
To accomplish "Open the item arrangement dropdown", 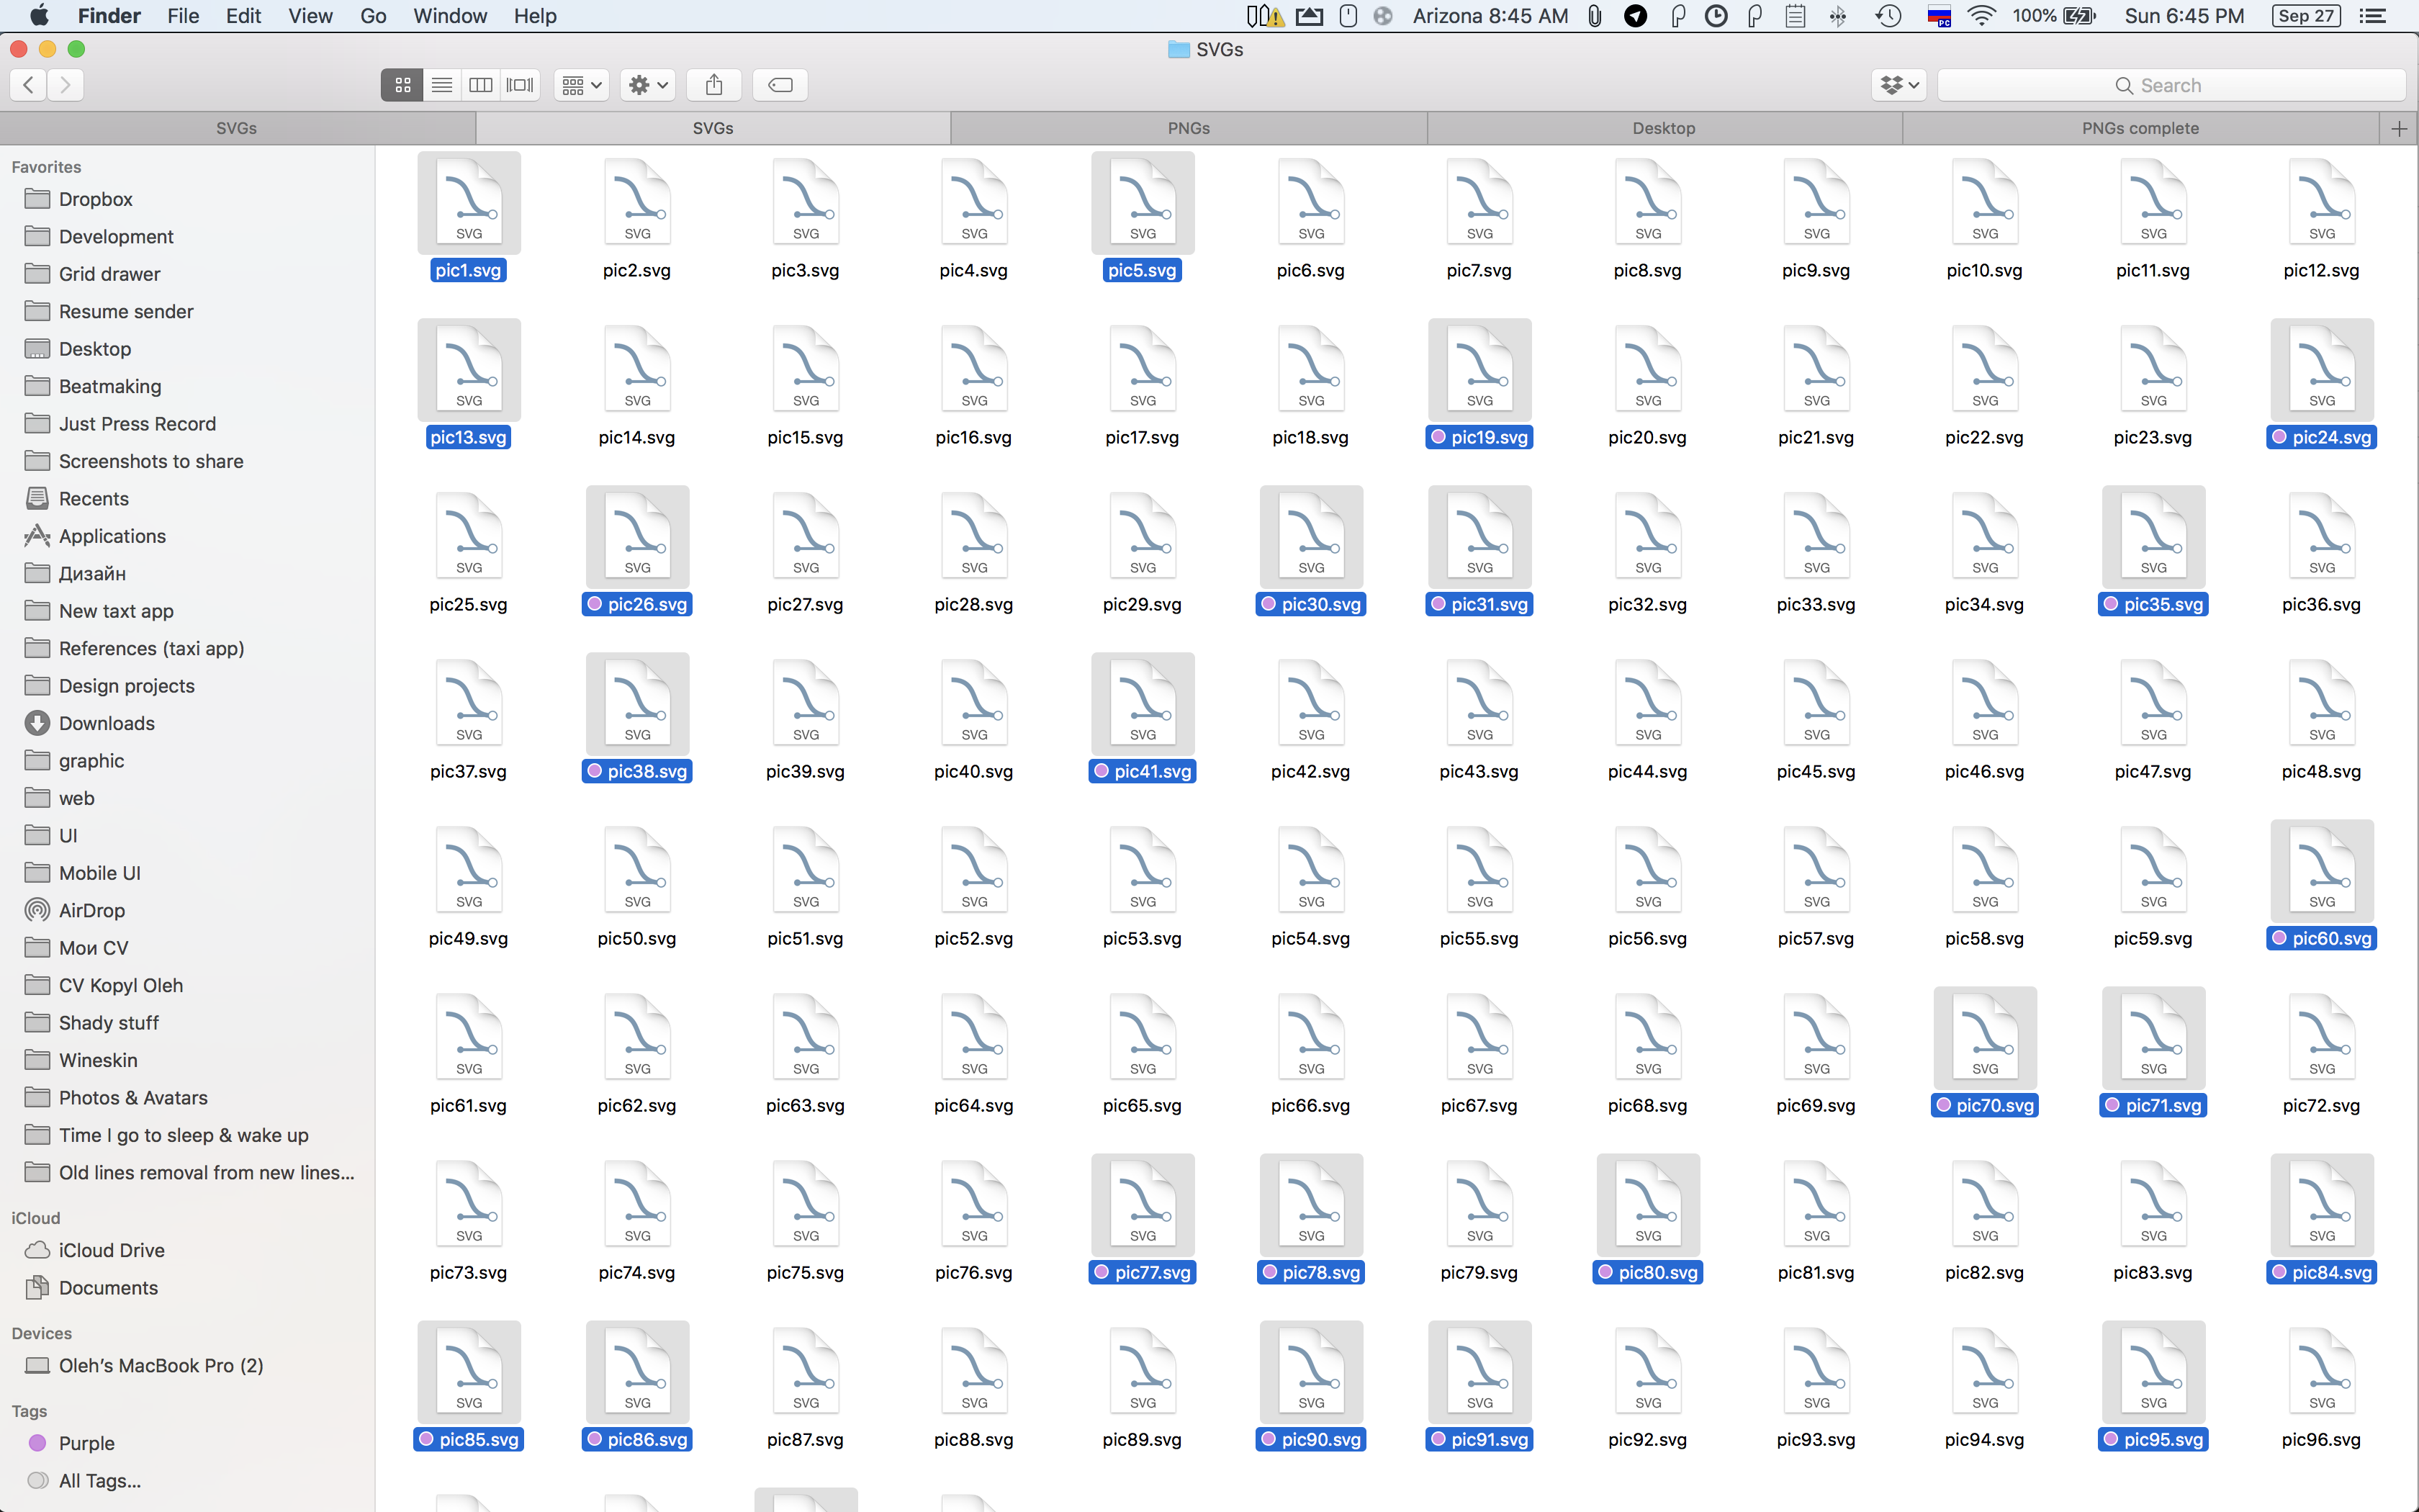I will [581, 85].
